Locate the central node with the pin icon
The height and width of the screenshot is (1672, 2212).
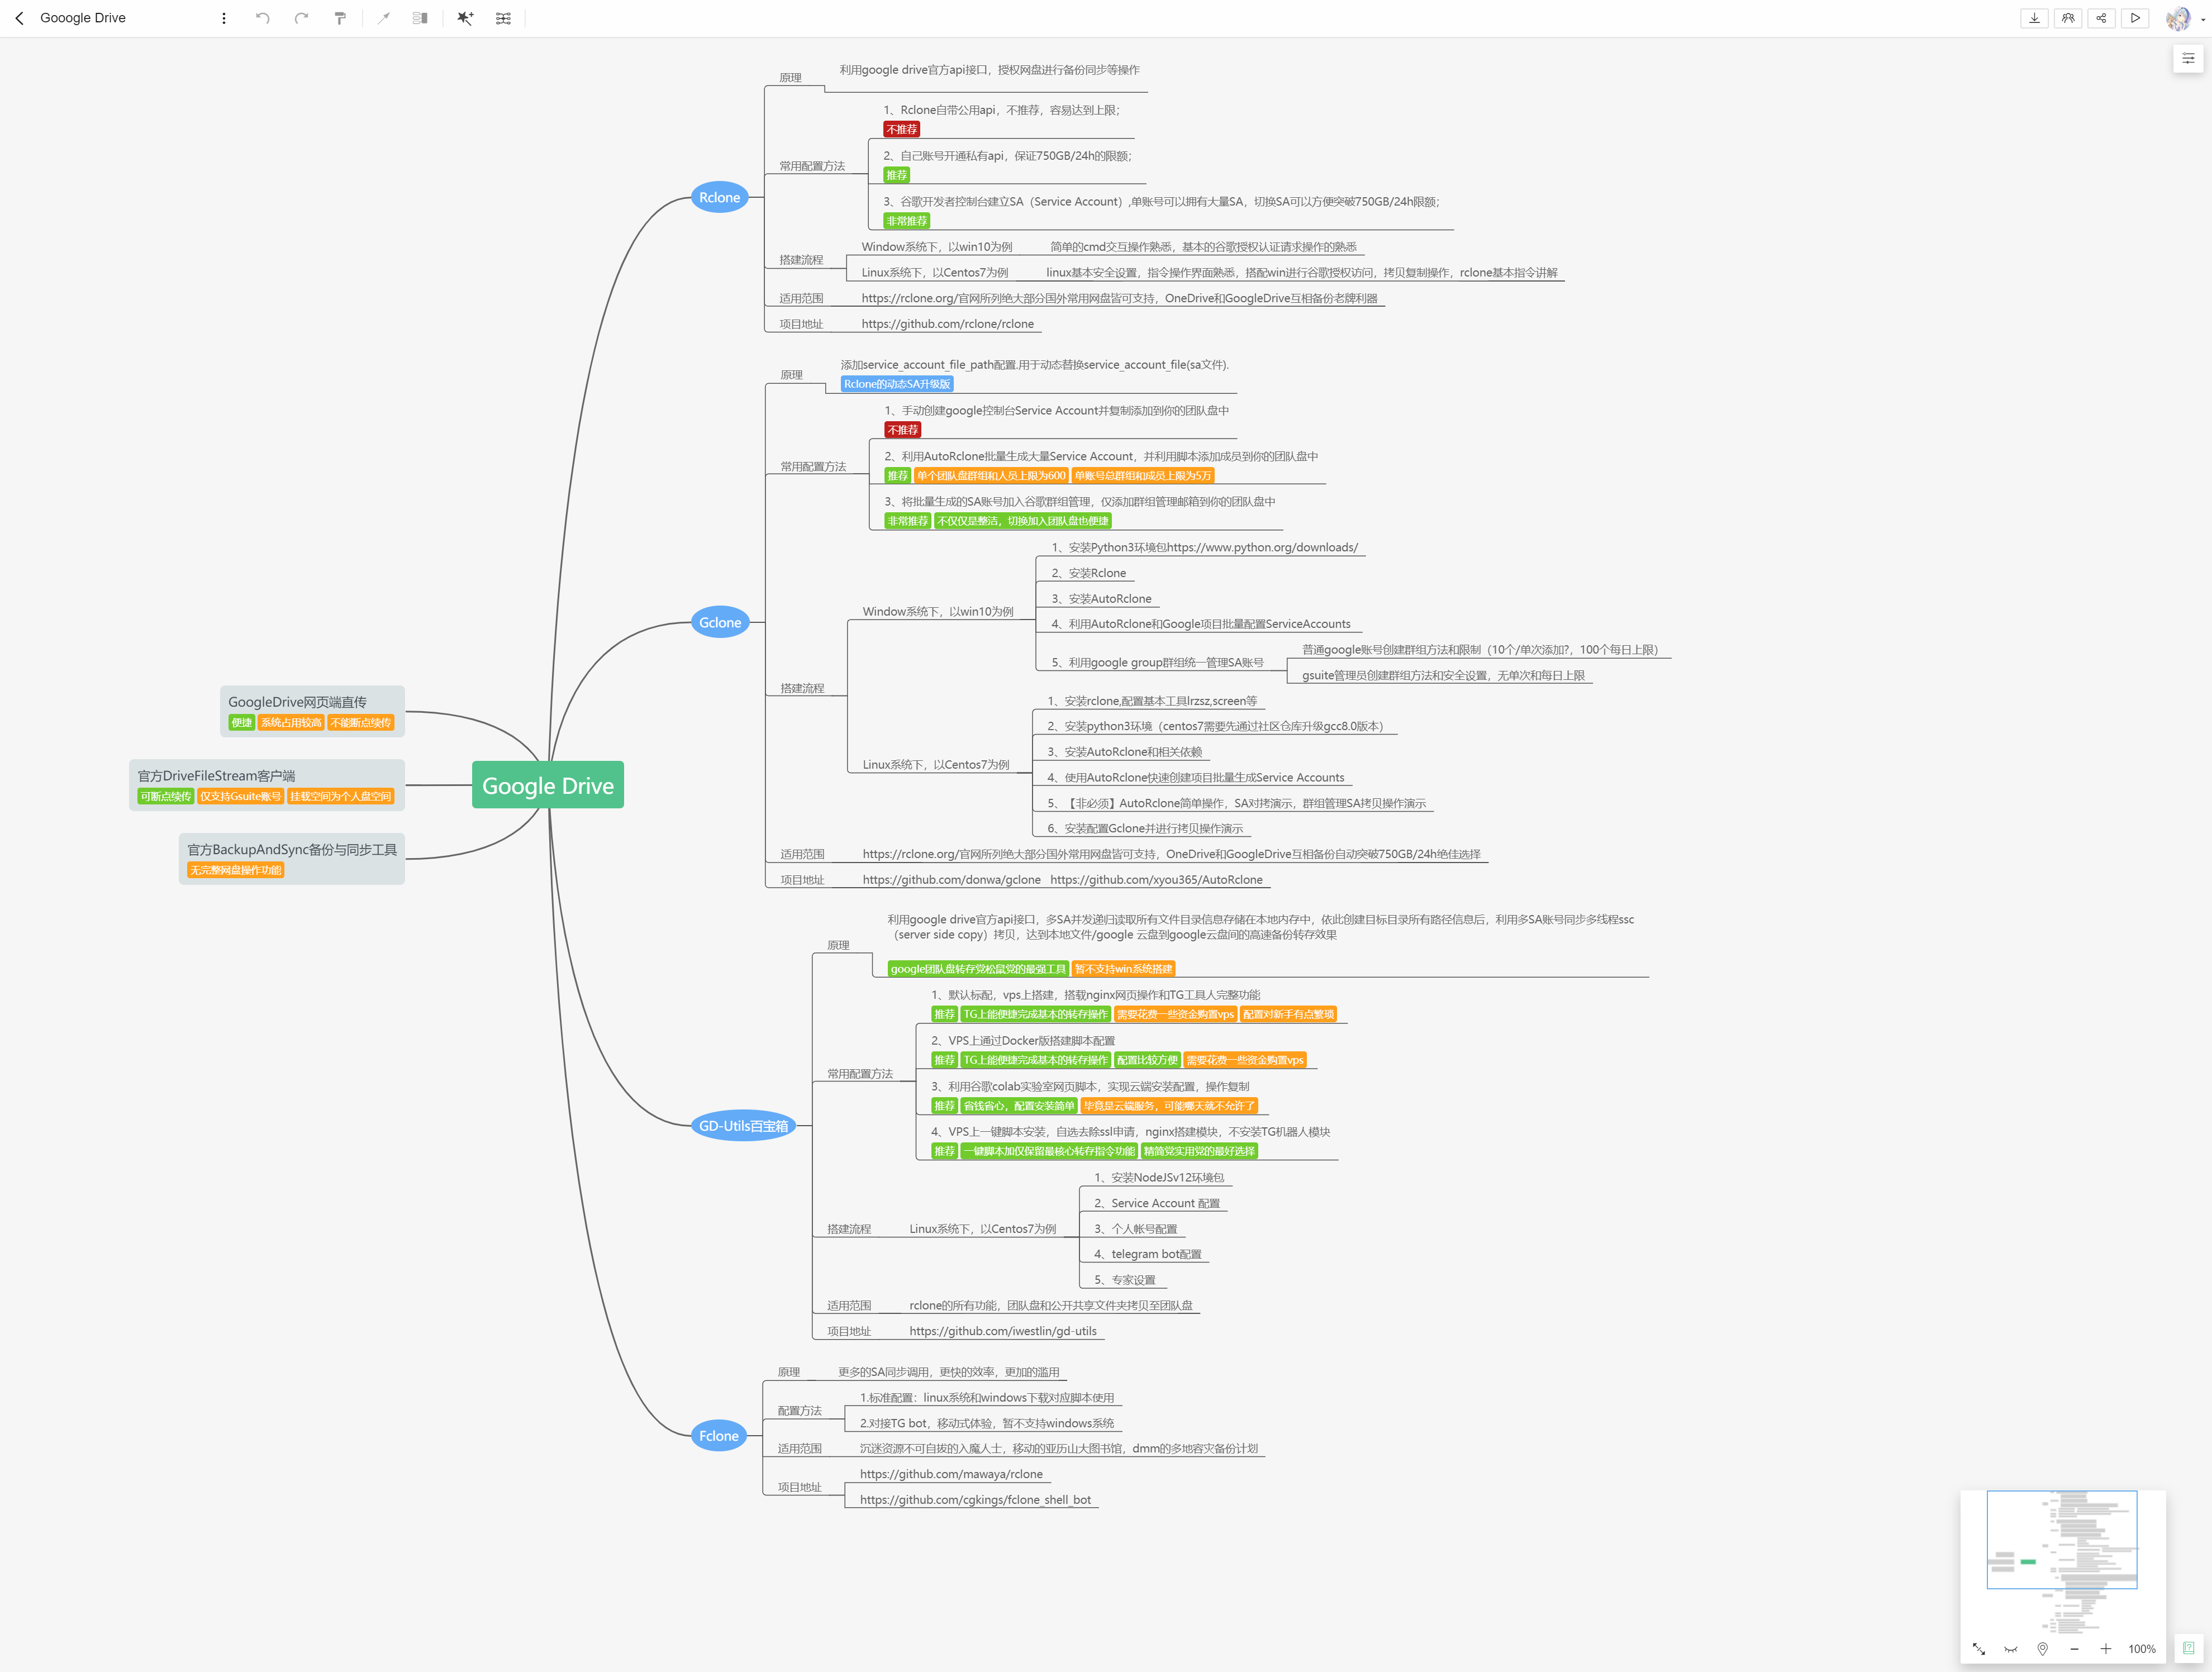[2042, 1649]
